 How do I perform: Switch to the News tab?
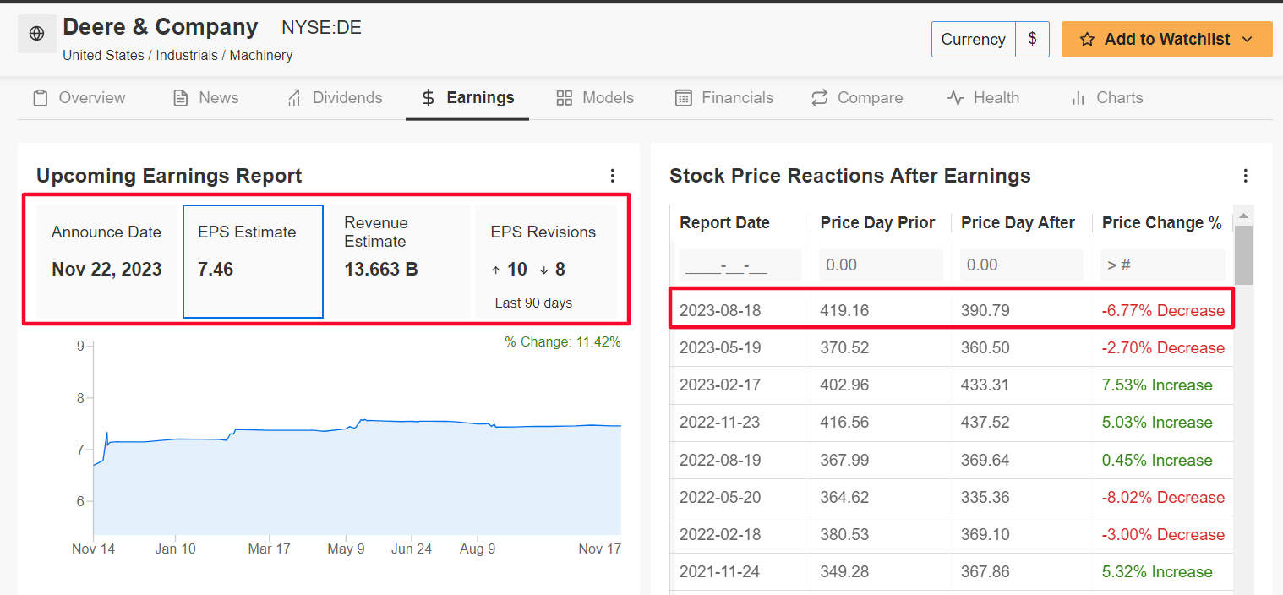(x=206, y=98)
